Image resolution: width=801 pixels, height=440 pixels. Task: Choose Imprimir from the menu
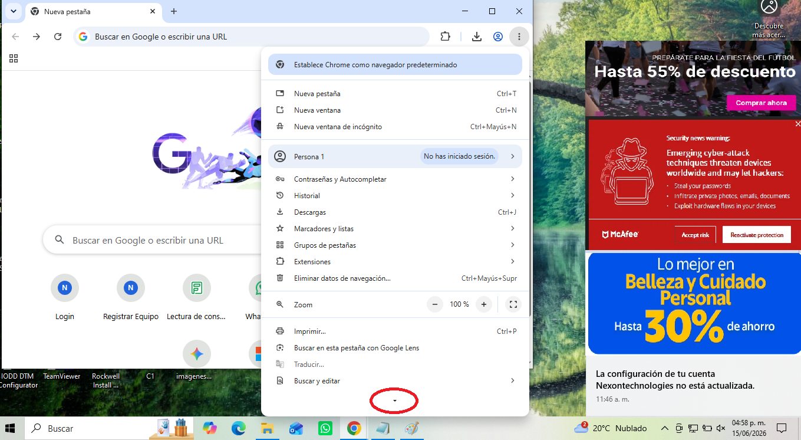tap(395, 331)
